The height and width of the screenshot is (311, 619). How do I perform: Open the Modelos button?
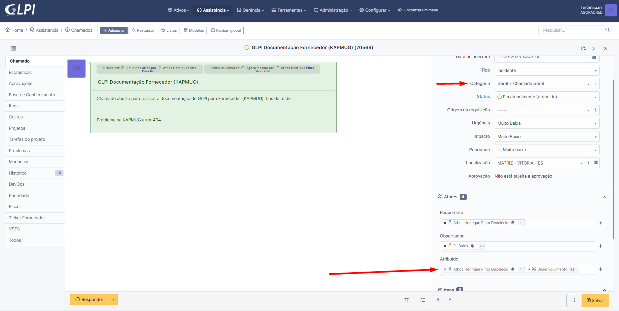click(x=193, y=30)
